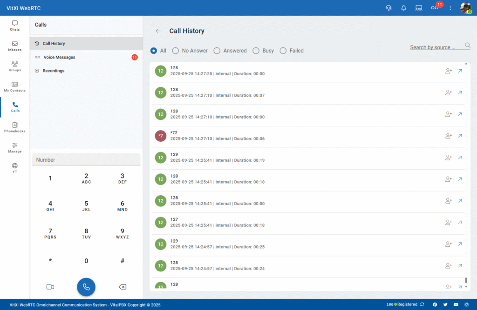This screenshot has height=310, width=477.
Task: Open Voice Messages in Calls panel
Action: (59, 57)
